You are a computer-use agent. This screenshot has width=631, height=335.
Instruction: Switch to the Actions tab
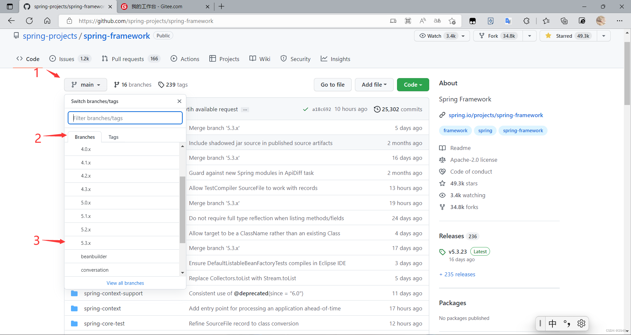185,59
